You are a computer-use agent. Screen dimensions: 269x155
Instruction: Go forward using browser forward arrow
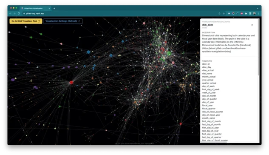pos(14,13)
